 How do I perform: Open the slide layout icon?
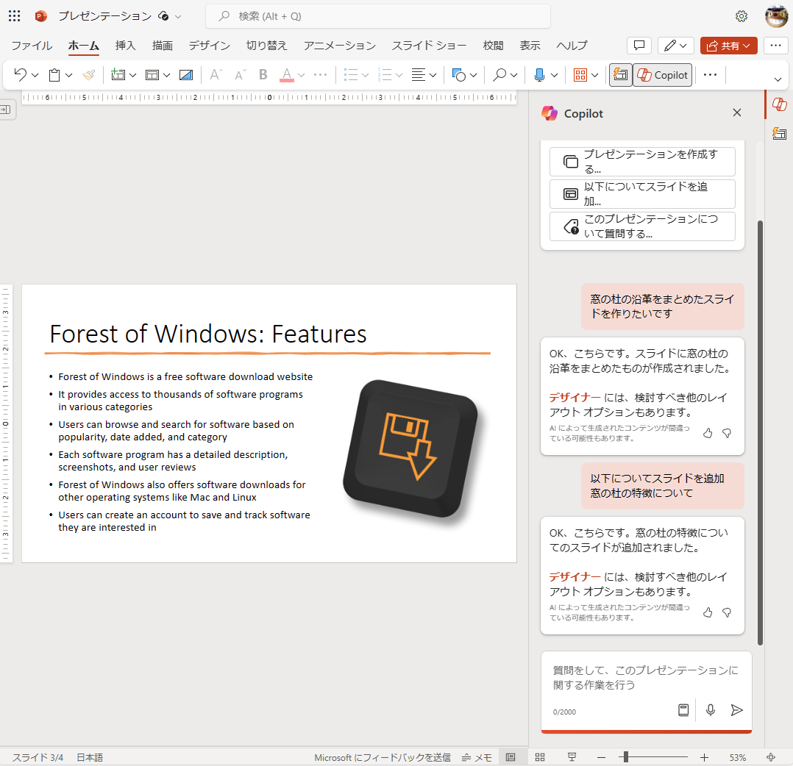[152, 75]
